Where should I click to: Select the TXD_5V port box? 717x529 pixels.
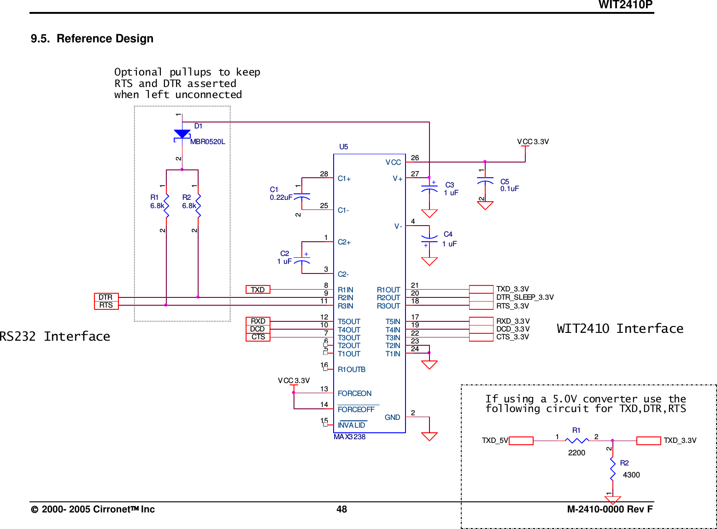[x=521, y=441]
